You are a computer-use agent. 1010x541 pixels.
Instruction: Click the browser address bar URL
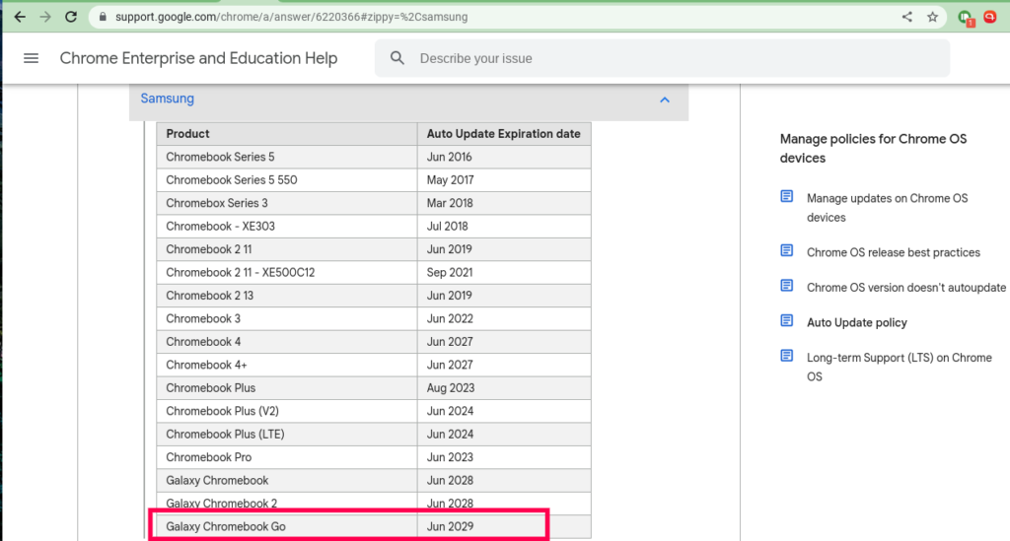pyautogui.click(x=291, y=17)
